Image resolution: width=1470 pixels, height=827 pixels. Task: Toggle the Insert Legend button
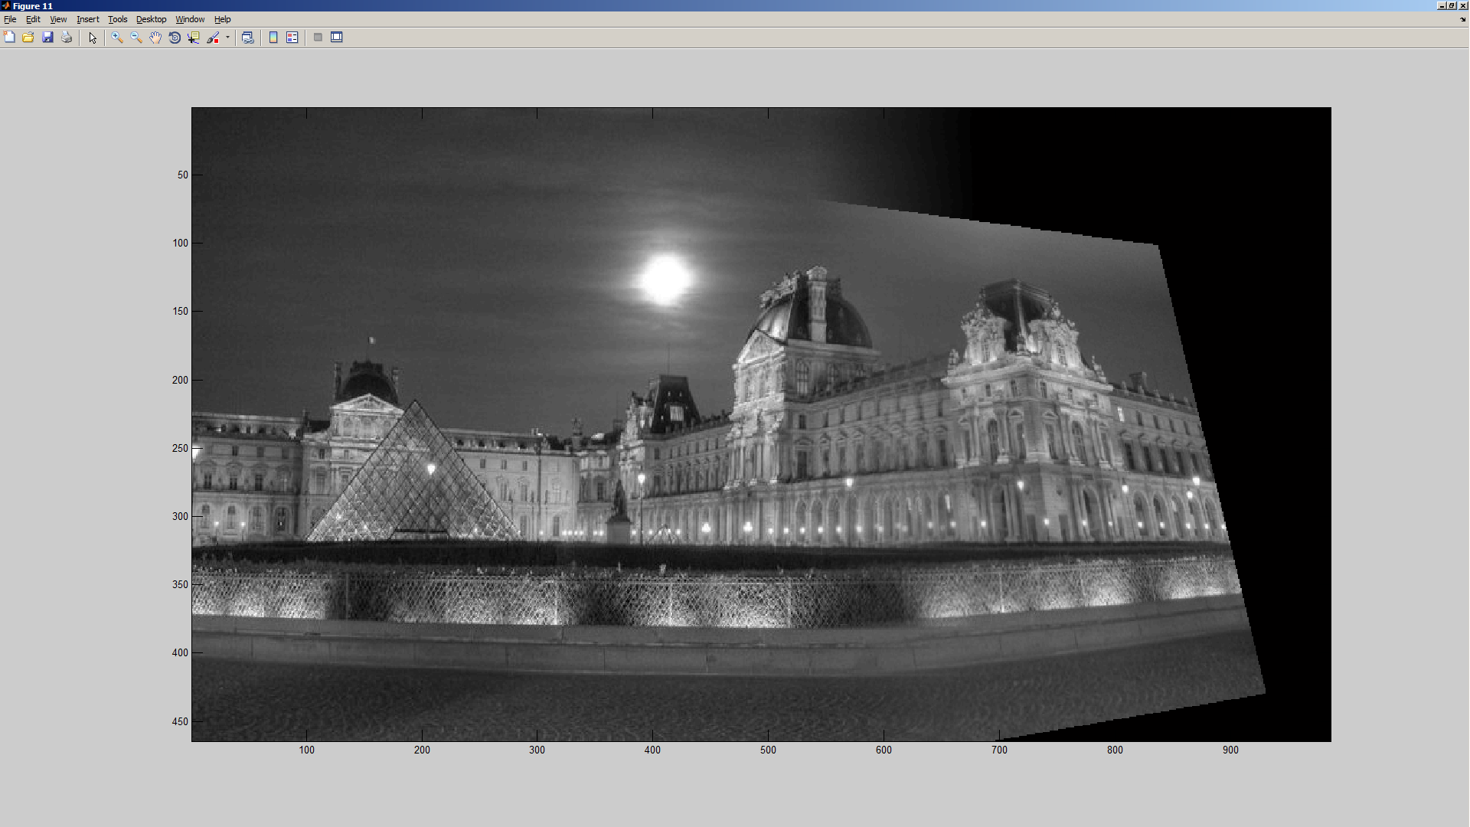292,38
